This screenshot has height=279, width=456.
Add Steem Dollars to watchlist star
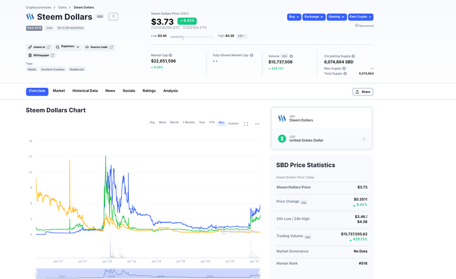click(x=113, y=17)
